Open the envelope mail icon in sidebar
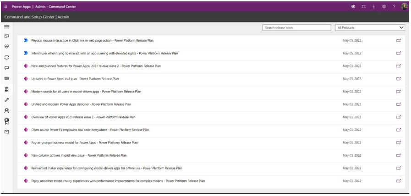411x196 pixels. 6,132
